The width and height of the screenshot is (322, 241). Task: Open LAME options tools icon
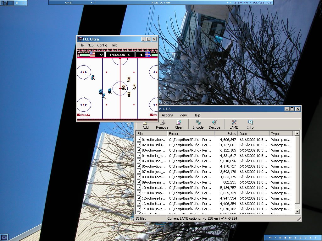point(234,122)
